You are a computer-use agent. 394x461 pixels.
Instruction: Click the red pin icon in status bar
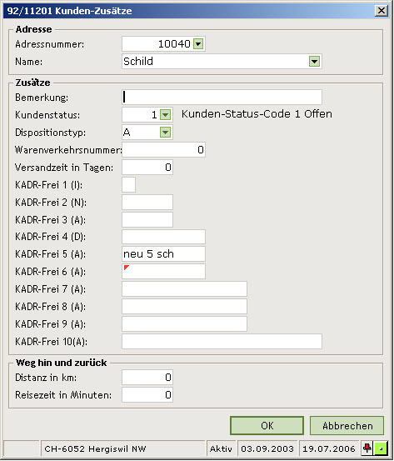point(367,448)
